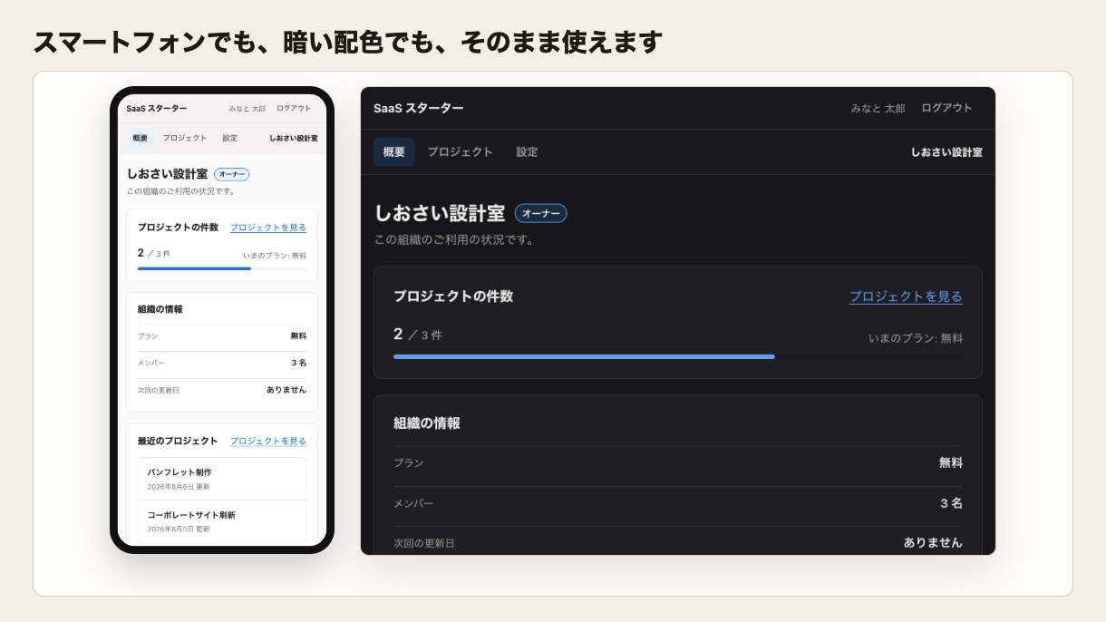The image size is (1106, 622).
Task: Select 概要 tab in dark desktop view
Action: coord(394,152)
